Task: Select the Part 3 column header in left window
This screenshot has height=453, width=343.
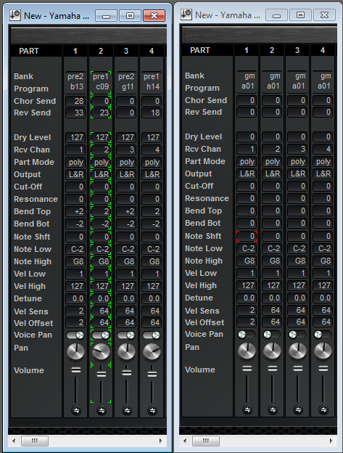Action: [126, 51]
